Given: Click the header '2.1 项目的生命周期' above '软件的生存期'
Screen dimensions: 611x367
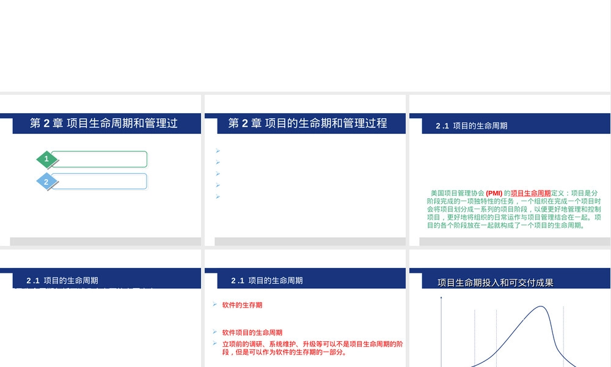Looking at the screenshot, I should (267, 280).
